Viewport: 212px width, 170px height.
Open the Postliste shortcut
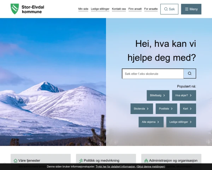click(x=166, y=109)
